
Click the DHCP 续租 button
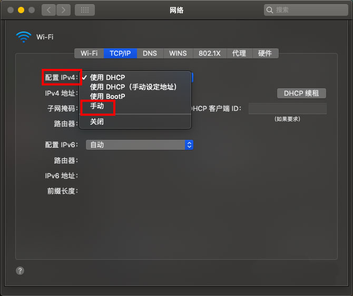[x=301, y=93]
